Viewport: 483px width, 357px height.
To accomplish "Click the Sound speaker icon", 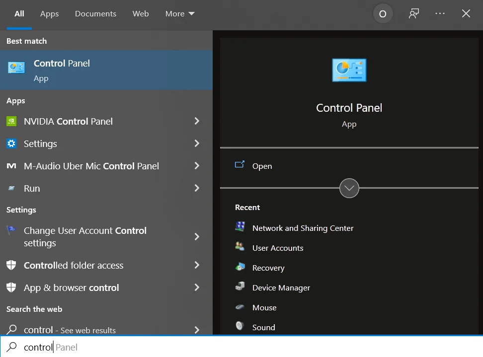I will click(240, 326).
